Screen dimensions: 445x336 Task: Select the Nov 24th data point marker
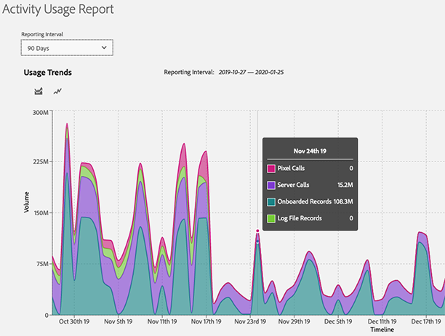tap(257, 231)
